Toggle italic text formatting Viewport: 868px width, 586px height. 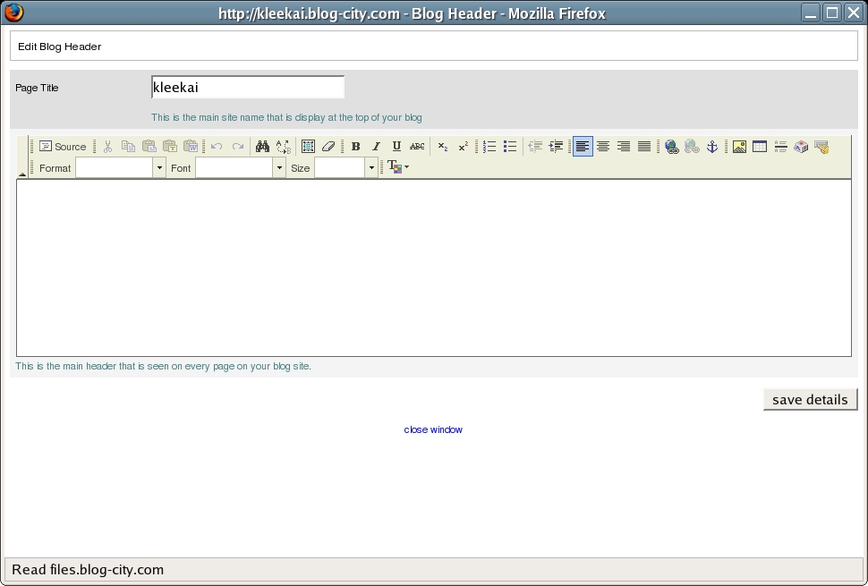point(376,147)
